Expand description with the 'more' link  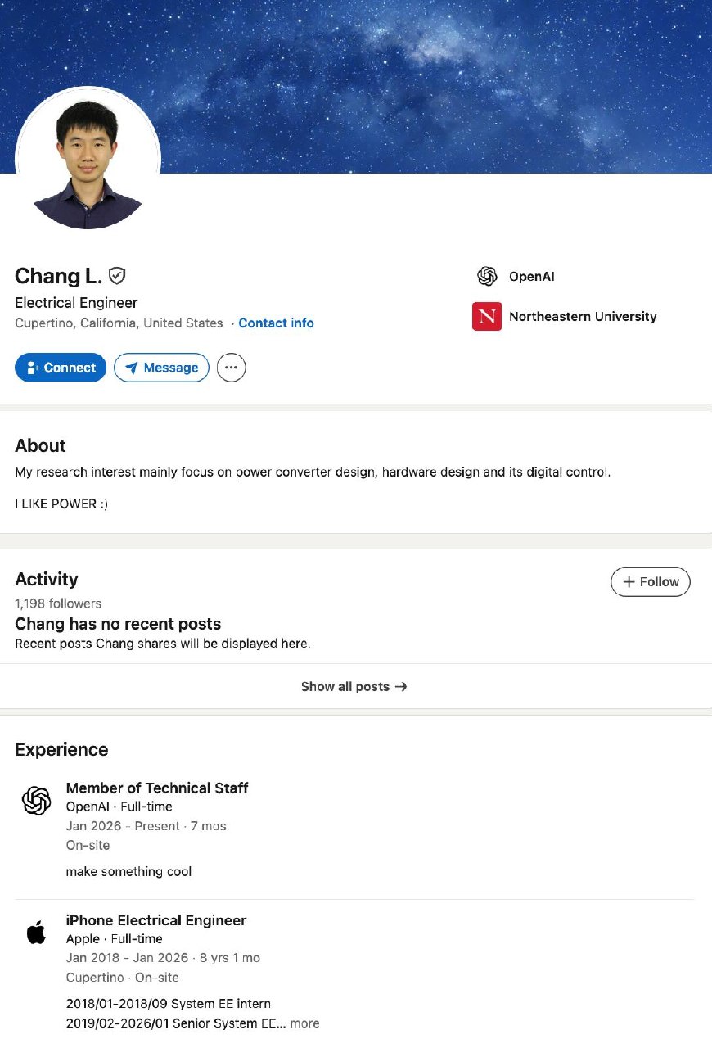coord(304,1023)
